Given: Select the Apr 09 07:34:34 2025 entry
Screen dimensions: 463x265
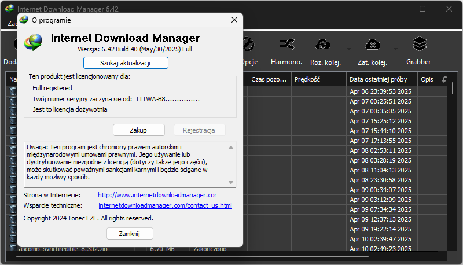Looking at the screenshot, I should (381, 209).
